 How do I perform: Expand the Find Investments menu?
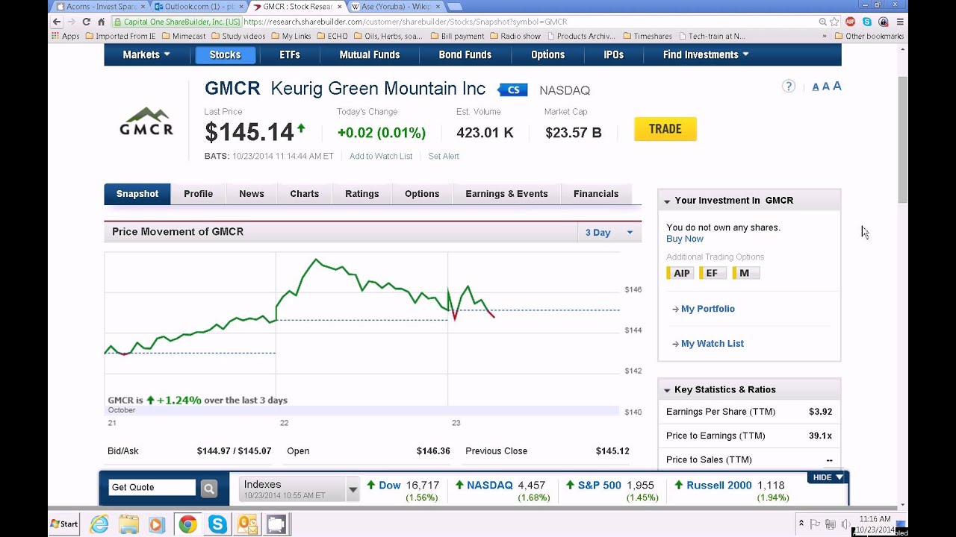coord(706,54)
